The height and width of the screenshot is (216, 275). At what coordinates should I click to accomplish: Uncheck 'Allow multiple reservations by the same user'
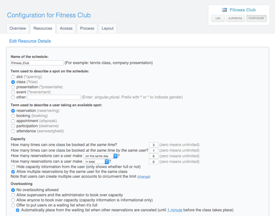tap(13, 172)
